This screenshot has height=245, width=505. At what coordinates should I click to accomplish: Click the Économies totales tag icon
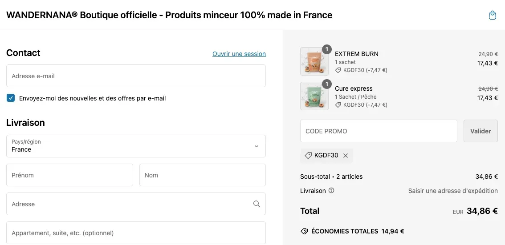click(x=304, y=231)
